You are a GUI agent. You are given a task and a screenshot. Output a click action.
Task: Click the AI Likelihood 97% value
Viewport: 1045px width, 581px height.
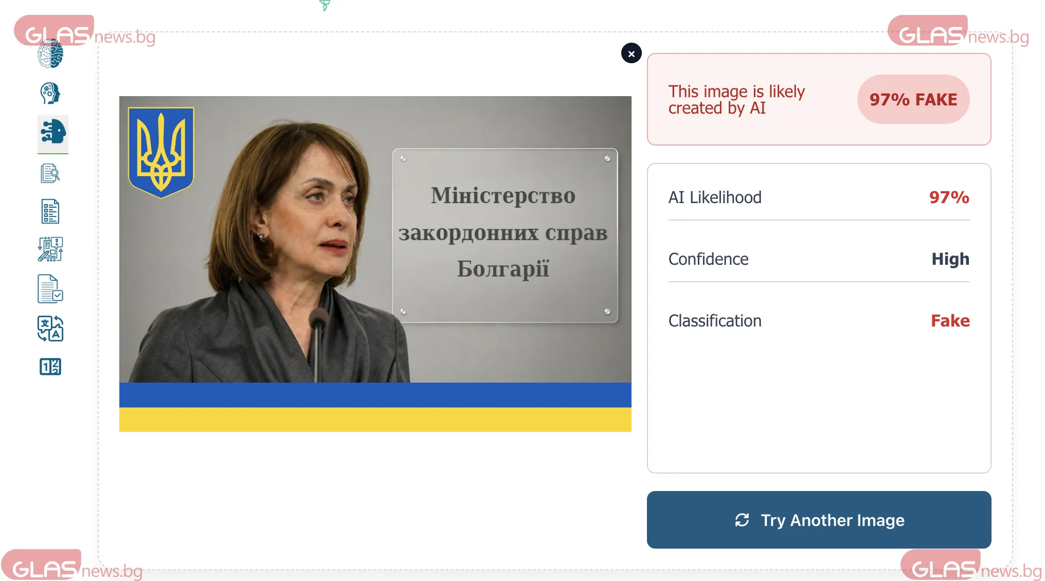(949, 197)
